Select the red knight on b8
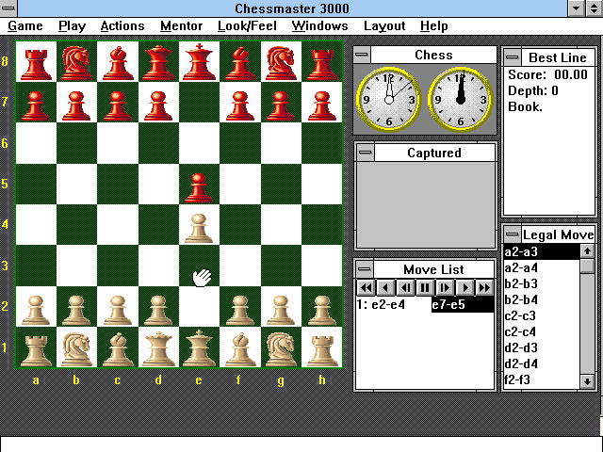 (76, 63)
